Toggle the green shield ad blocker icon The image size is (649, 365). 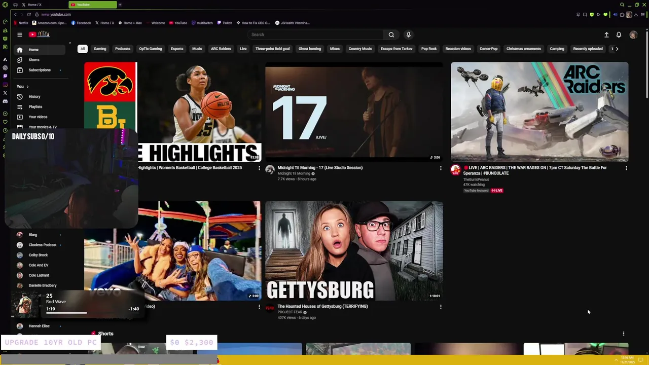(592, 14)
